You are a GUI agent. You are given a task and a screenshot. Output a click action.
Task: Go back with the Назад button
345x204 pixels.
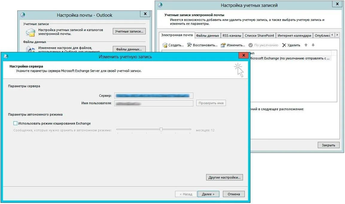(x=186, y=194)
